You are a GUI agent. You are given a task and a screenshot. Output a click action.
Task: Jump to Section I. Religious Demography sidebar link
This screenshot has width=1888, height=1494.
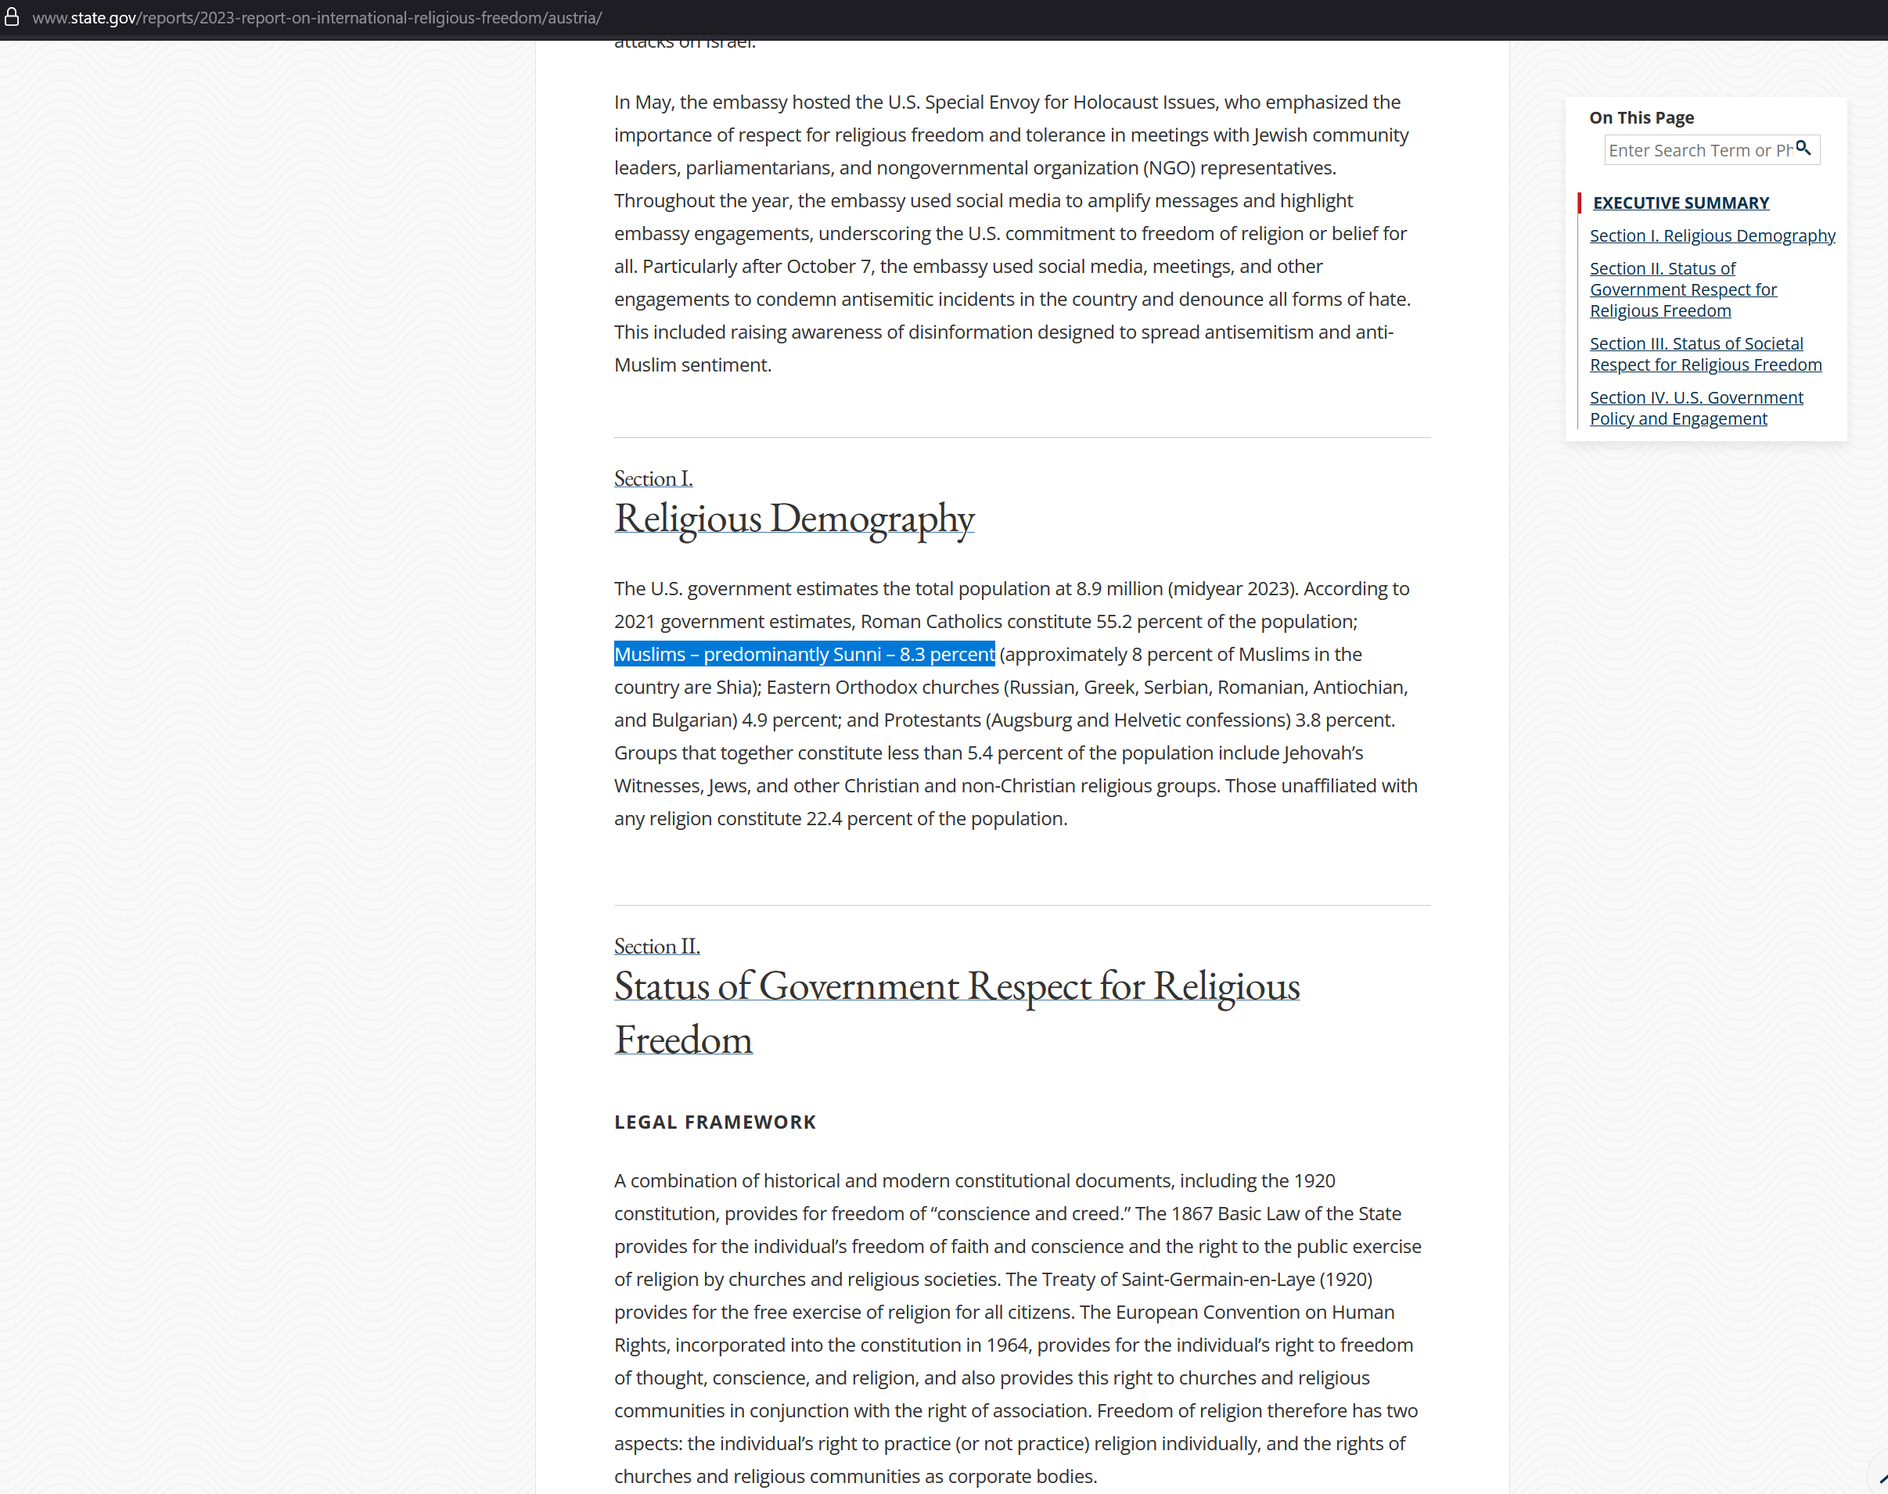pos(1712,236)
